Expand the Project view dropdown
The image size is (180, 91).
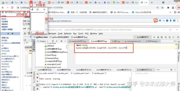click(x=47, y=41)
